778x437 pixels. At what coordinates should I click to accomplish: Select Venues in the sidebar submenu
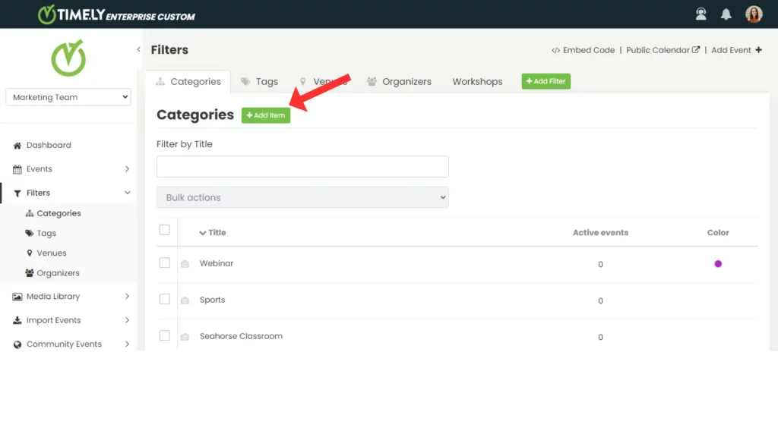click(51, 253)
